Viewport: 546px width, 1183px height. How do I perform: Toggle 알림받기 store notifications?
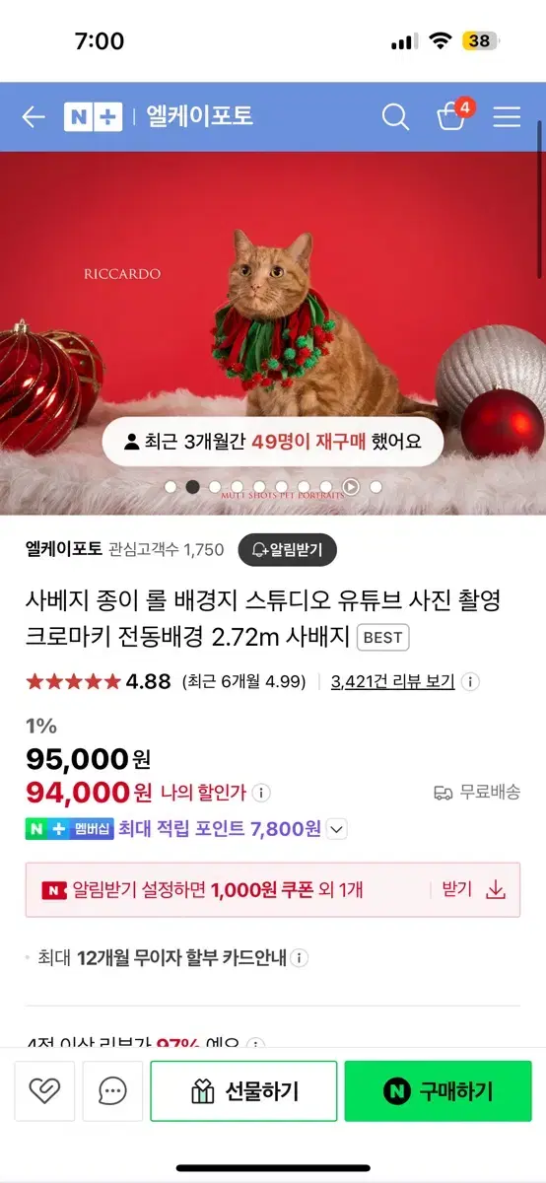287,549
